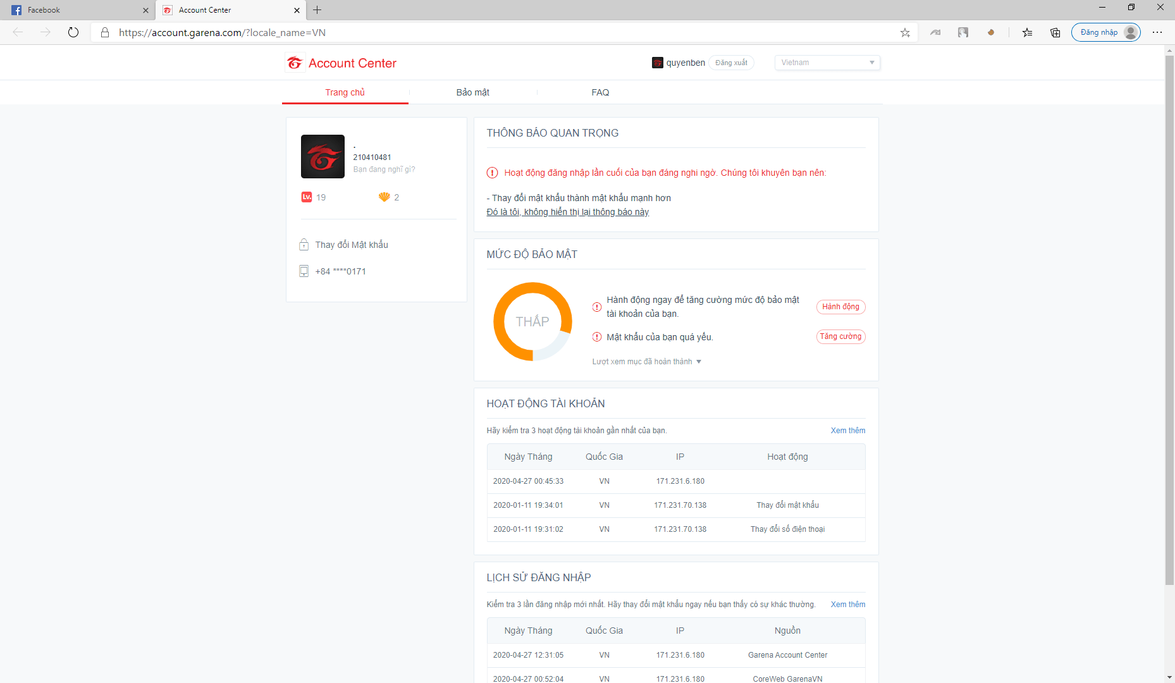Click the browser back arrow
The height and width of the screenshot is (683, 1175).
18,32
